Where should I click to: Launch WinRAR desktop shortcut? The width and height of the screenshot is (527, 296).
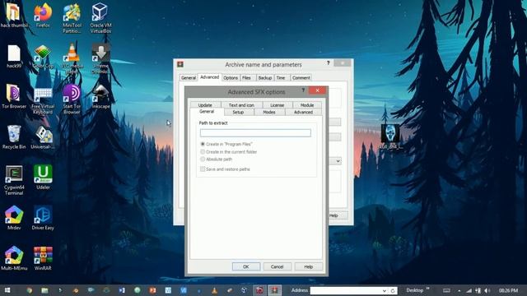[43, 258]
